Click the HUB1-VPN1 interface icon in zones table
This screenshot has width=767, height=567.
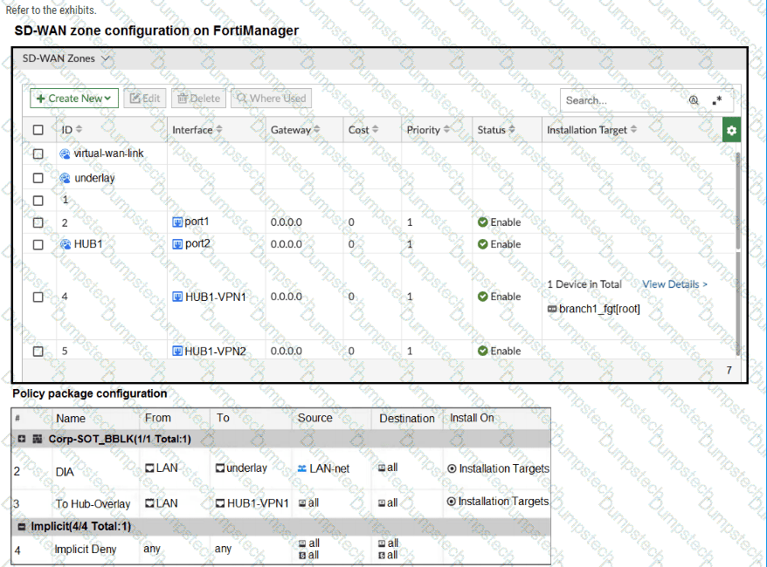(x=177, y=297)
